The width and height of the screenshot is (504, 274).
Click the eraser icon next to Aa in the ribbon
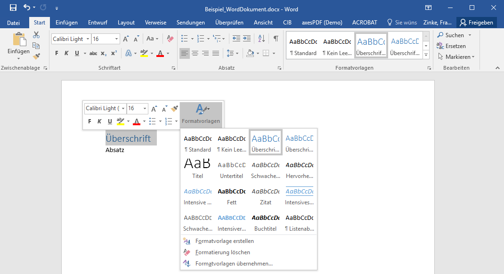pos(171,39)
